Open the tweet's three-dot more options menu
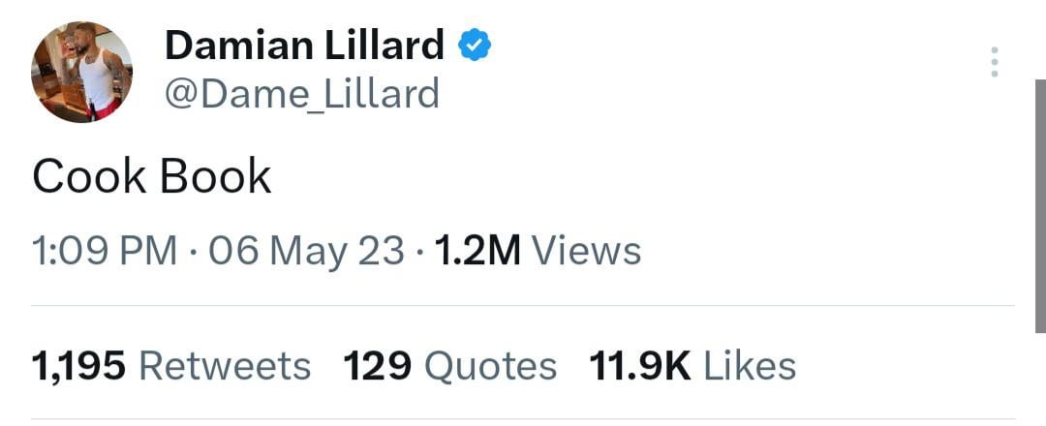This screenshot has width=1046, height=426. [994, 62]
